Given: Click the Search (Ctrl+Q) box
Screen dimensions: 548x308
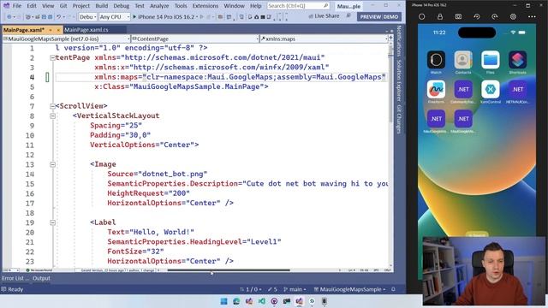Looking at the screenshot, I should click(x=298, y=6).
